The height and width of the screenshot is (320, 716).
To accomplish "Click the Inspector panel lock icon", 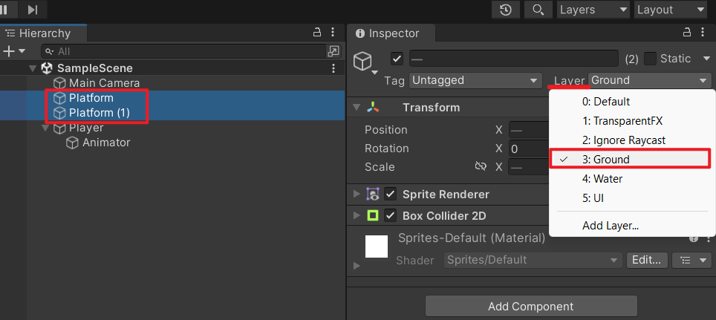I will (687, 33).
